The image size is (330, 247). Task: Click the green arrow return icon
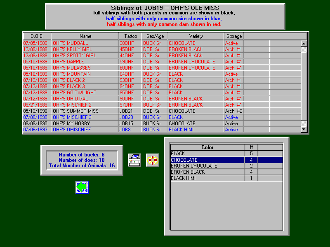point(82,187)
